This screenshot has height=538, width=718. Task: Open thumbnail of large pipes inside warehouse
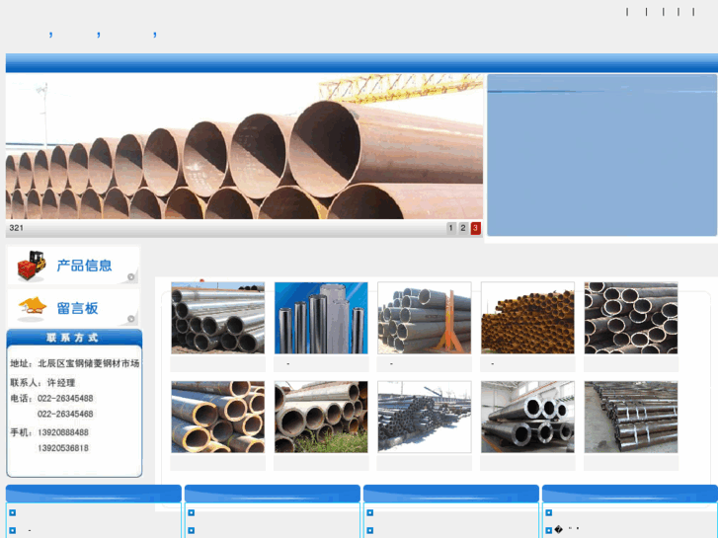click(527, 417)
